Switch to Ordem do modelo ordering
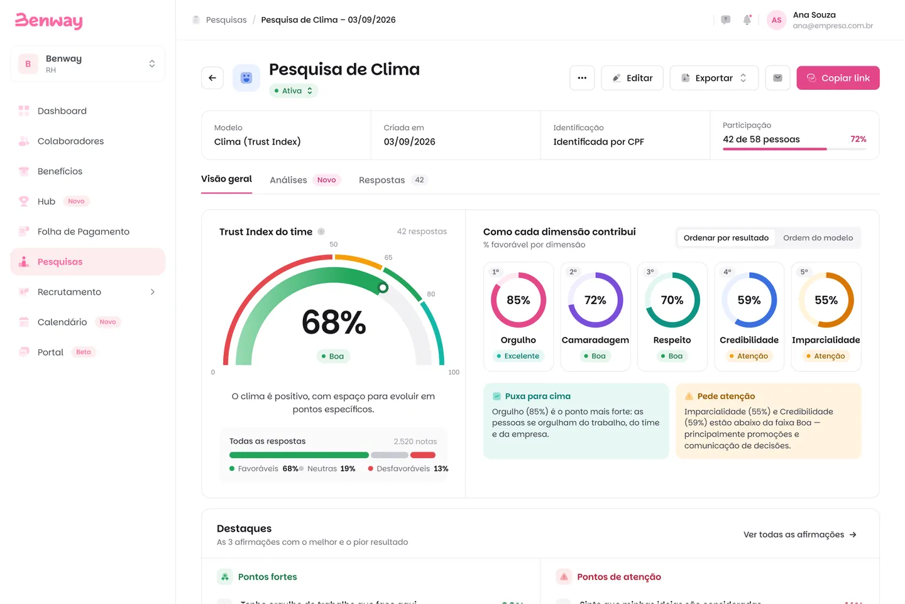The image size is (905, 604). click(x=818, y=238)
